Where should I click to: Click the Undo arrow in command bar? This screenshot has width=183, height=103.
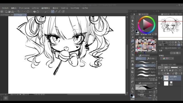19,11
